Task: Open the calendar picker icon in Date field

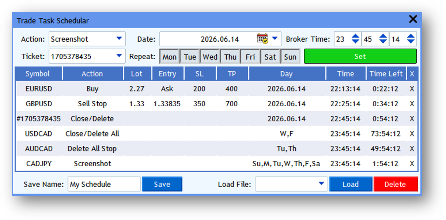Action: click(x=262, y=39)
